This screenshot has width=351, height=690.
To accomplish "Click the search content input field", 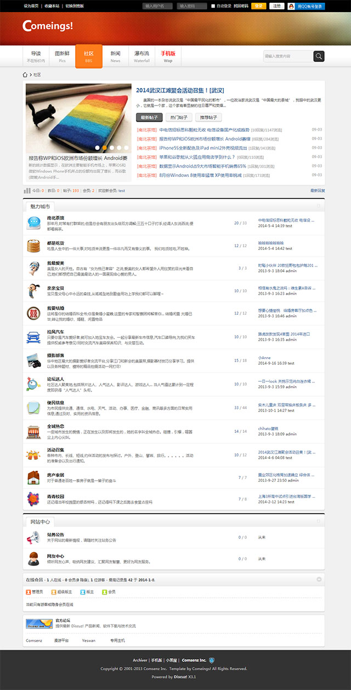I will 288,56.
